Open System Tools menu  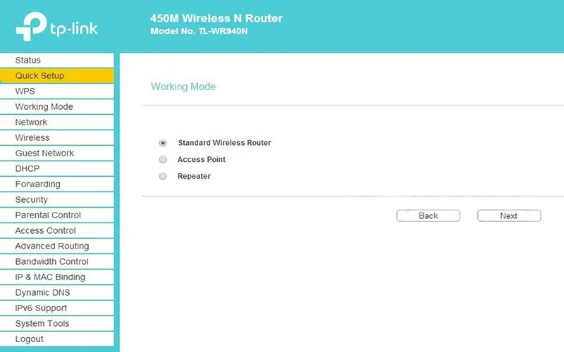click(x=57, y=323)
